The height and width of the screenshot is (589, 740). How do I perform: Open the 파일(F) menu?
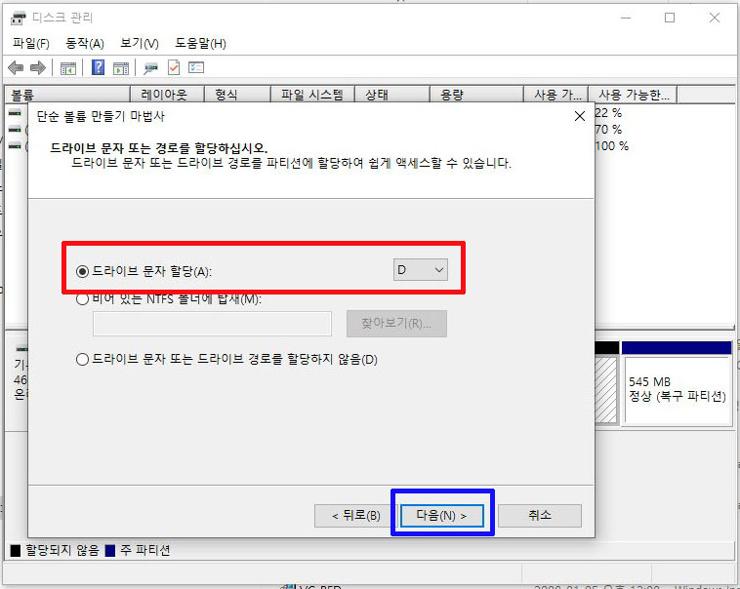click(x=31, y=43)
